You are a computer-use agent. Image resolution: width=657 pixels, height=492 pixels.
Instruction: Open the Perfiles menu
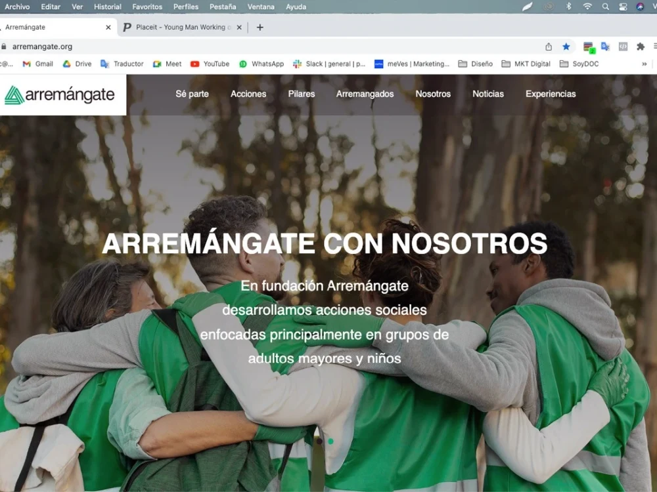coord(186,7)
